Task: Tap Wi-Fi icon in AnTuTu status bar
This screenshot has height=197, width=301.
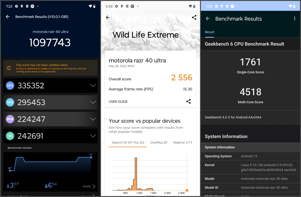Action: 90,6
